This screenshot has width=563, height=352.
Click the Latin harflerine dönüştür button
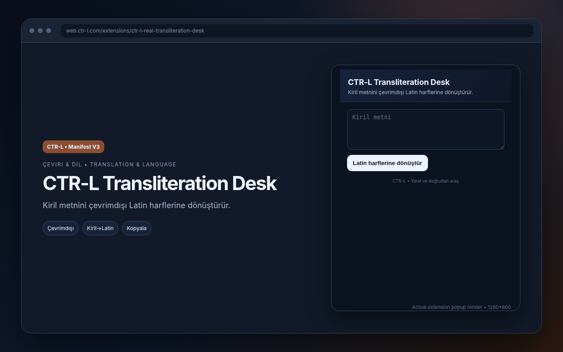click(x=388, y=163)
